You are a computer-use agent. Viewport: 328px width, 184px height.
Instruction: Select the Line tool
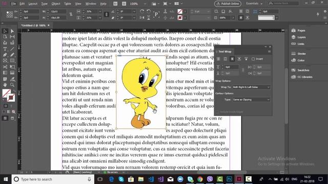(12, 49)
